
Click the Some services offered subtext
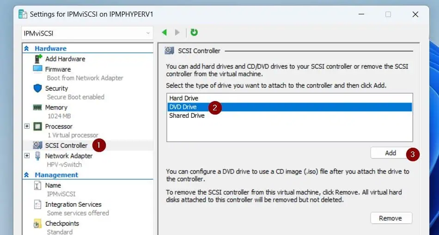coord(78,213)
